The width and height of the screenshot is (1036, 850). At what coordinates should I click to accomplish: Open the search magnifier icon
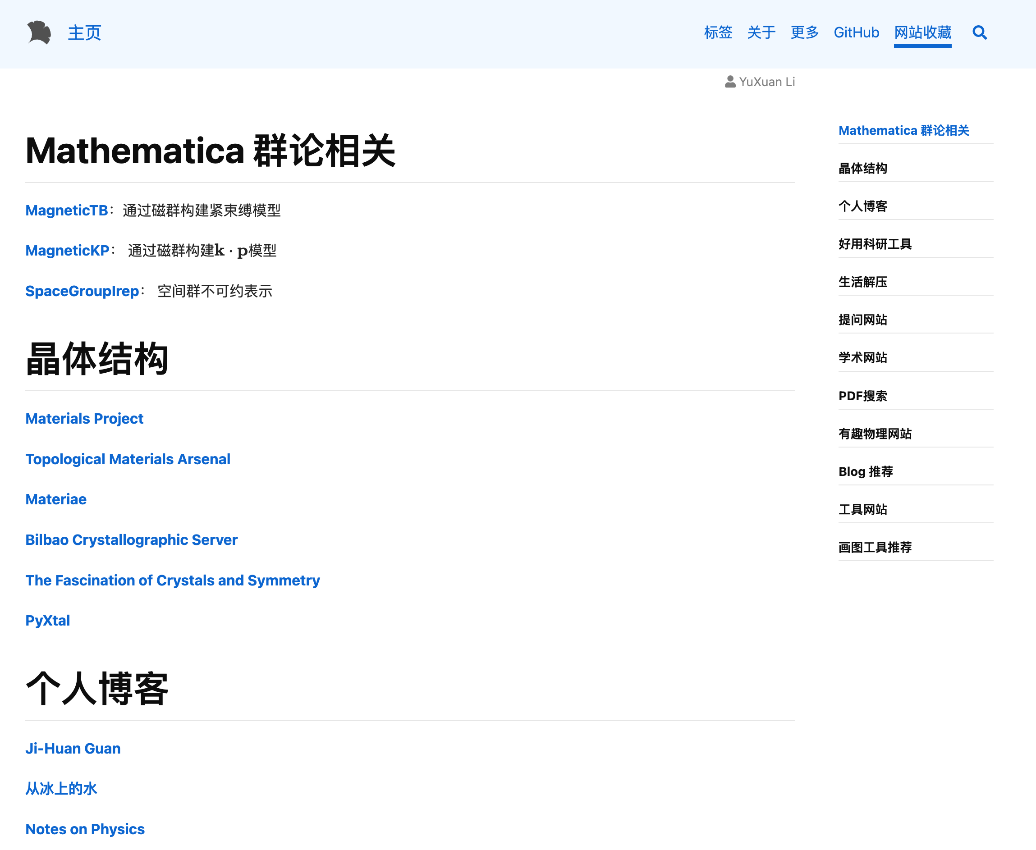(x=979, y=32)
